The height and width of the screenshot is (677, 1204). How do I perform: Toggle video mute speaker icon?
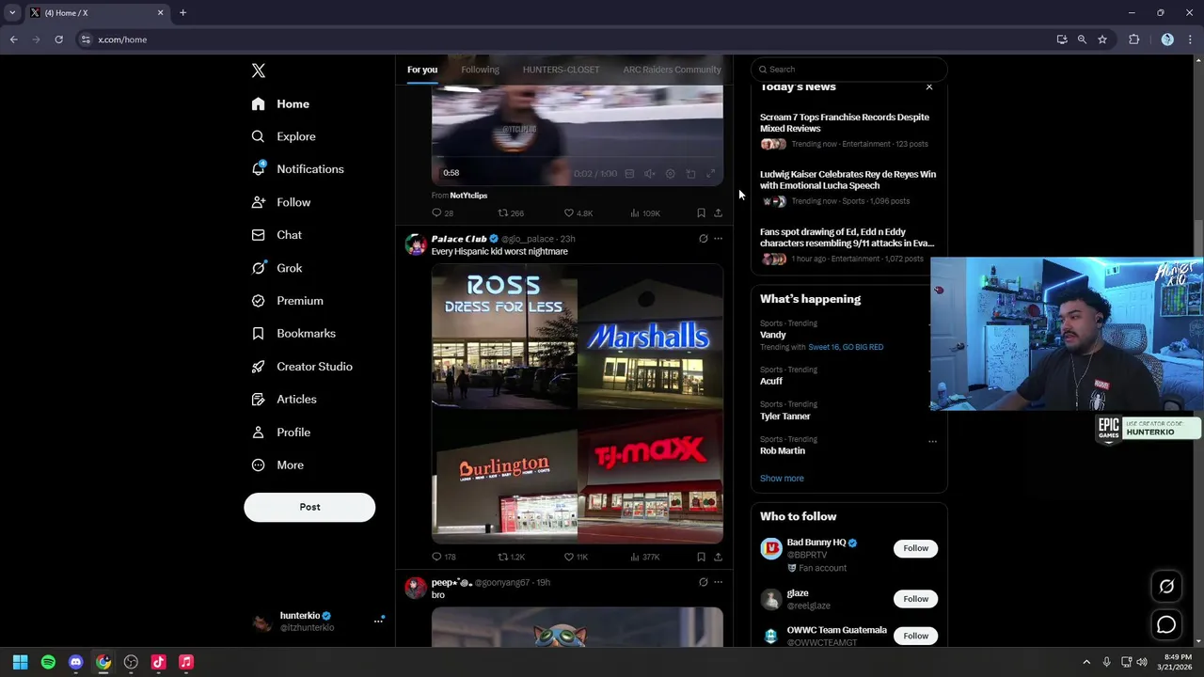[649, 174]
